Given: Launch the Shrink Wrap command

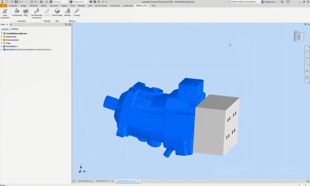Looking at the screenshot, I should click(x=57, y=12).
